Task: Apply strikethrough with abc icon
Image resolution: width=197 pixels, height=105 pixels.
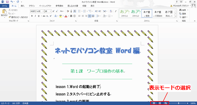Action: coord(44,16)
